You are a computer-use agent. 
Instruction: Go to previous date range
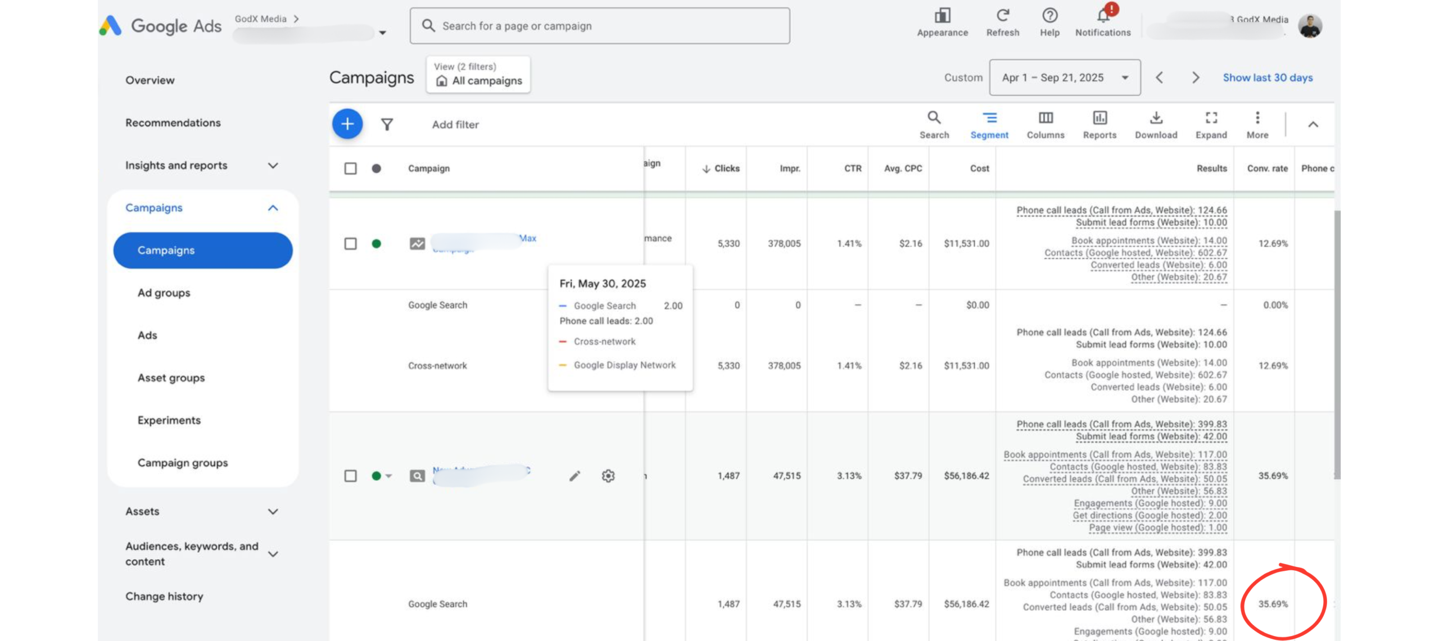(x=1159, y=78)
